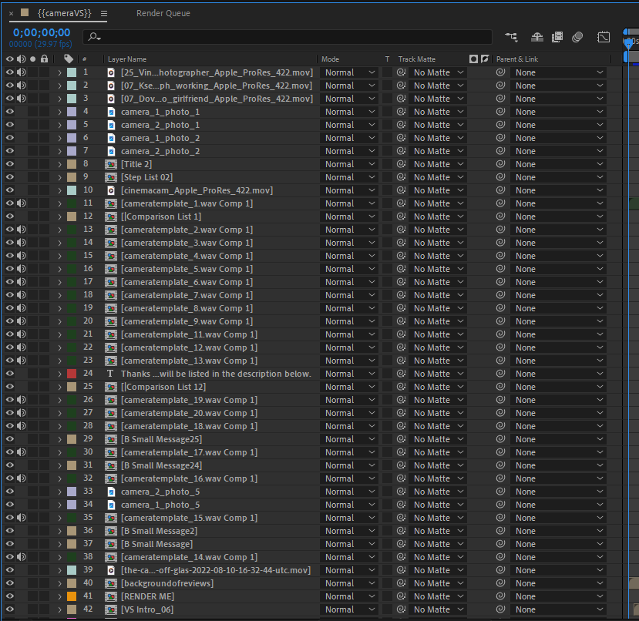This screenshot has width=639, height=621.
Task: Select the {{cameraVS}} composition tab
Action: (65, 13)
